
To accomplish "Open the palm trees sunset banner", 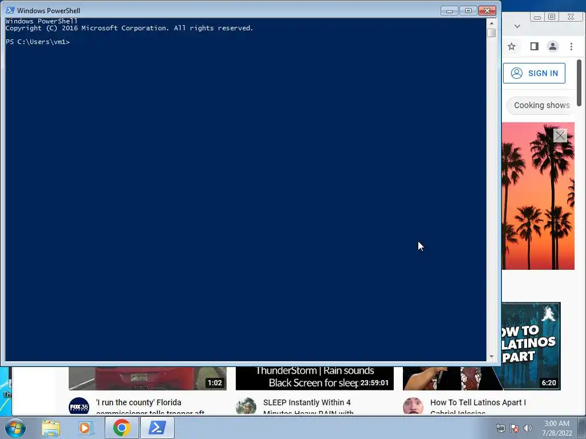I will point(538,196).
